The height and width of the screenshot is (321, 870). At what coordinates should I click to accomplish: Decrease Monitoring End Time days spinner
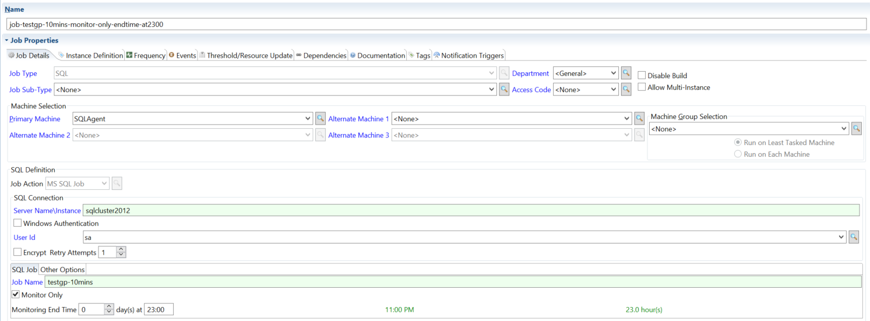click(108, 312)
